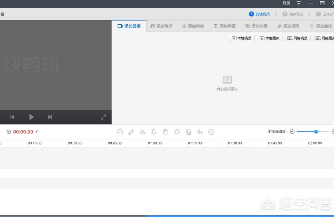The height and width of the screenshot is (217, 334).
Task: Click the speed gauge tool icon
Action: point(120,132)
